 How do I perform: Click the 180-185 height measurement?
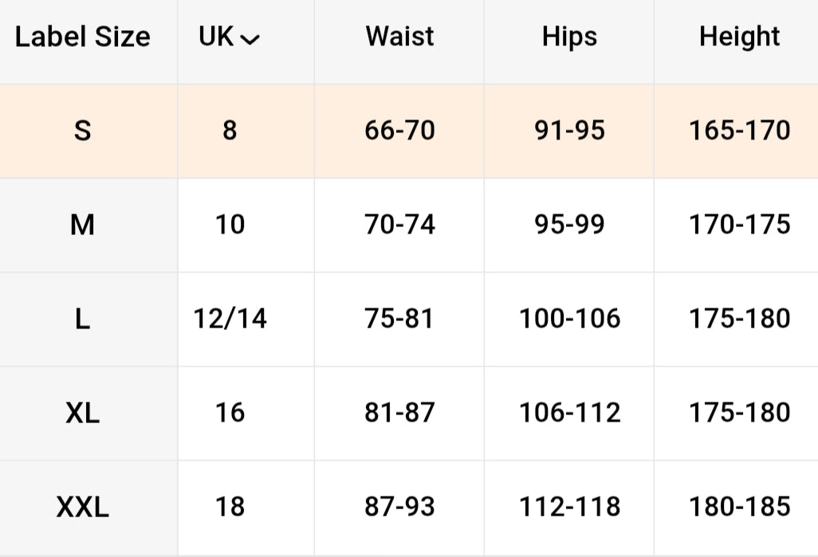[739, 507]
